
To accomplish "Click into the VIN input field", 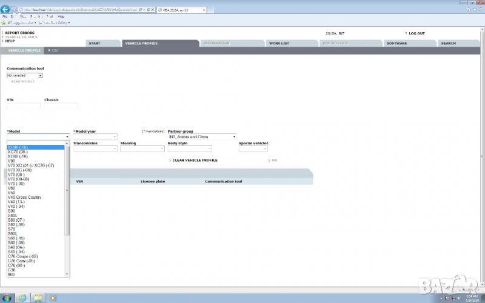I will [x=23, y=106].
